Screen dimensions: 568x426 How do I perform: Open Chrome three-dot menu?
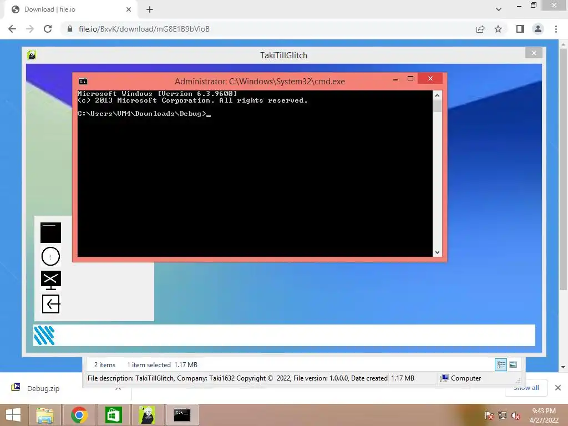556,29
